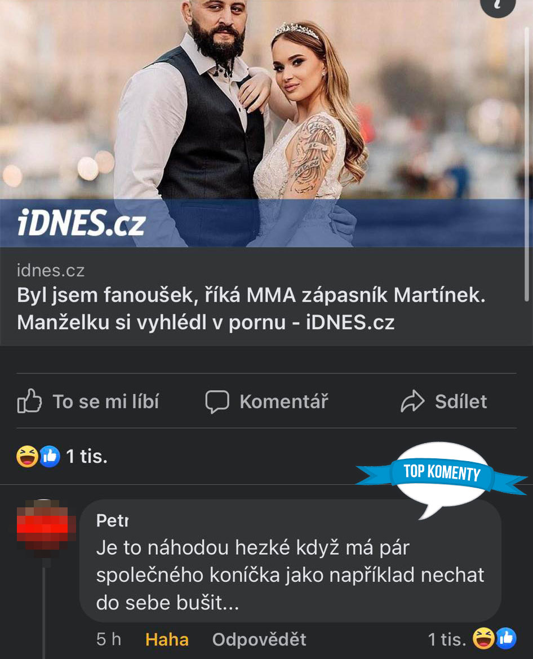Click the Sdílet share arrow icon
Viewport: 533px width, 659px height.
point(412,401)
